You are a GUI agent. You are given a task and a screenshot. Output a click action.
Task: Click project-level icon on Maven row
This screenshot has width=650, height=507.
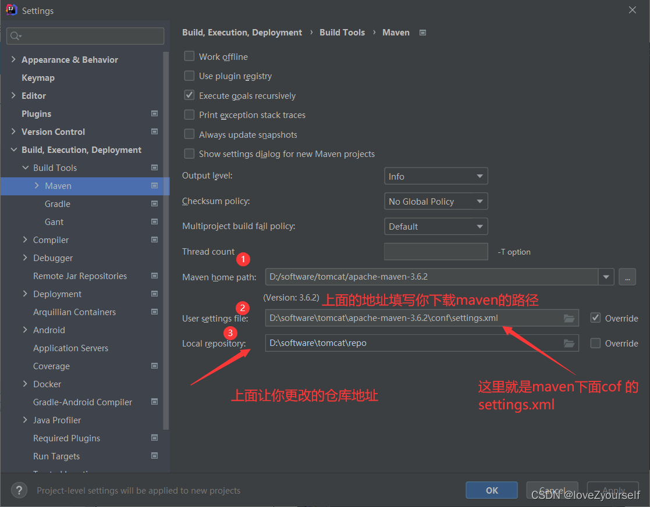[x=155, y=185]
